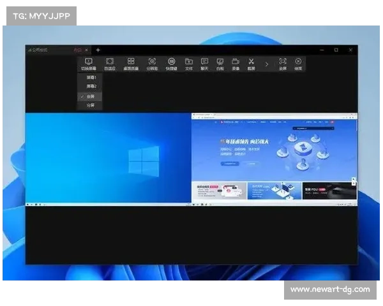Select the checked 合屏 merged screen entry

tap(89, 96)
